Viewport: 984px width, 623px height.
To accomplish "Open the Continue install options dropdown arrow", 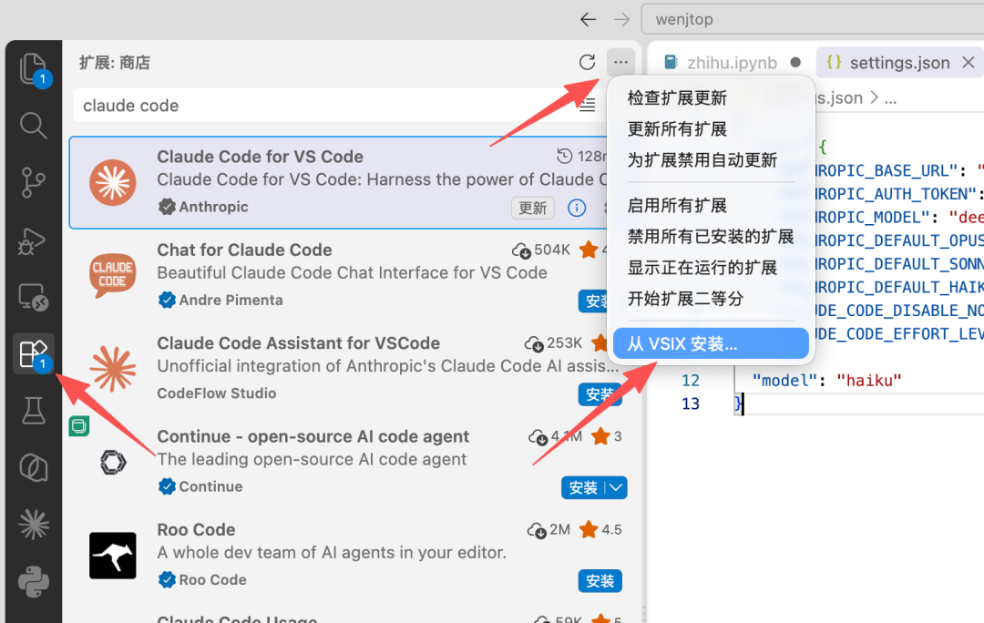I will click(616, 487).
